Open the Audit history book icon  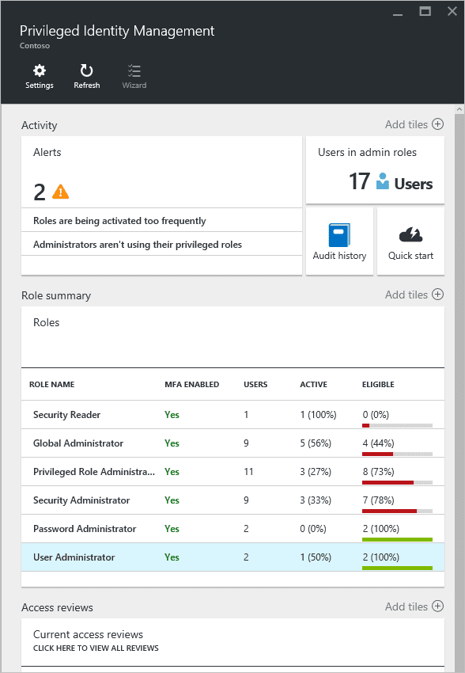pos(339,235)
